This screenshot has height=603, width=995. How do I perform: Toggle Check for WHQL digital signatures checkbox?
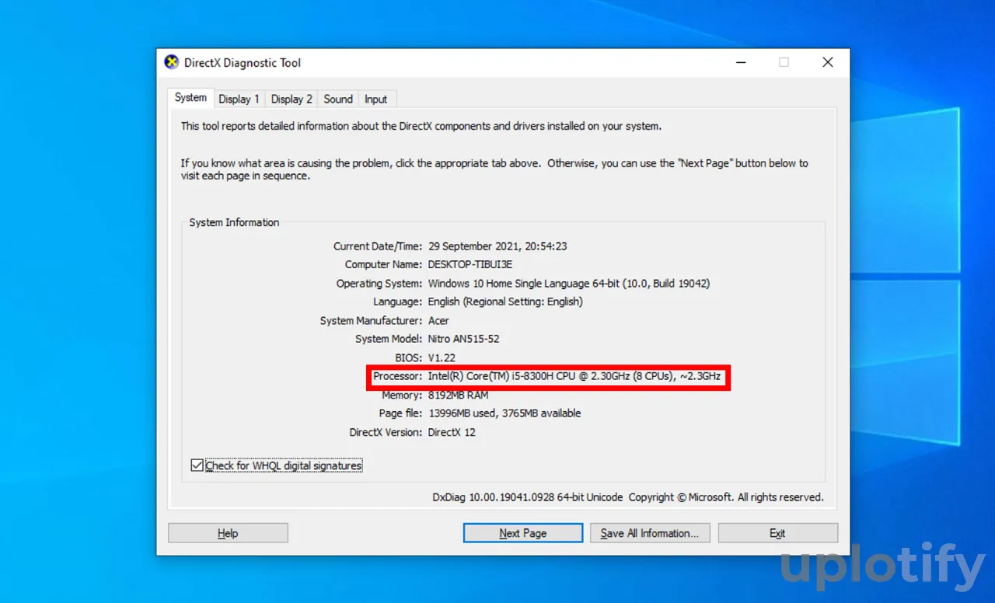tap(197, 465)
